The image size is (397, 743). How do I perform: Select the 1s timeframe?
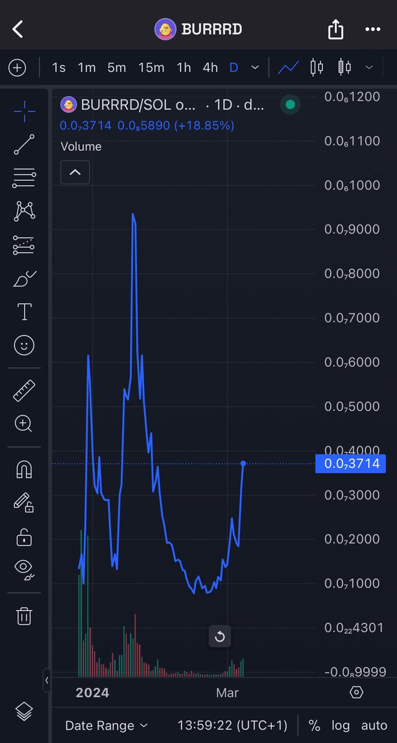pyautogui.click(x=59, y=67)
